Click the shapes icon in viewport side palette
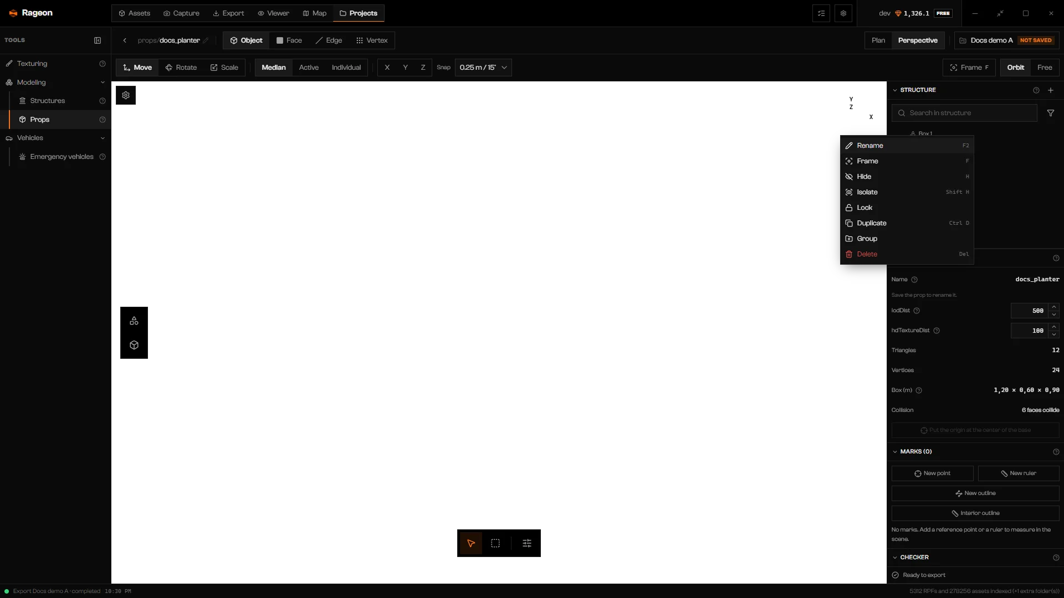This screenshot has width=1064, height=598. point(134,321)
